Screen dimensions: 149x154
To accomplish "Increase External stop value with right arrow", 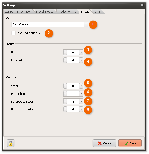I will (x=81, y=60).
